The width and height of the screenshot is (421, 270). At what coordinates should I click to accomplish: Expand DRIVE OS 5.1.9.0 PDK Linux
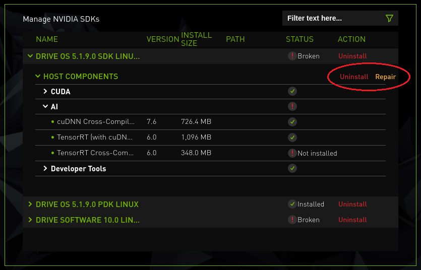tap(30, 205)
